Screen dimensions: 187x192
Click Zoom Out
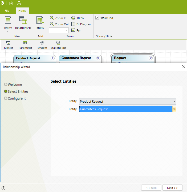click(x=59, y=24)
